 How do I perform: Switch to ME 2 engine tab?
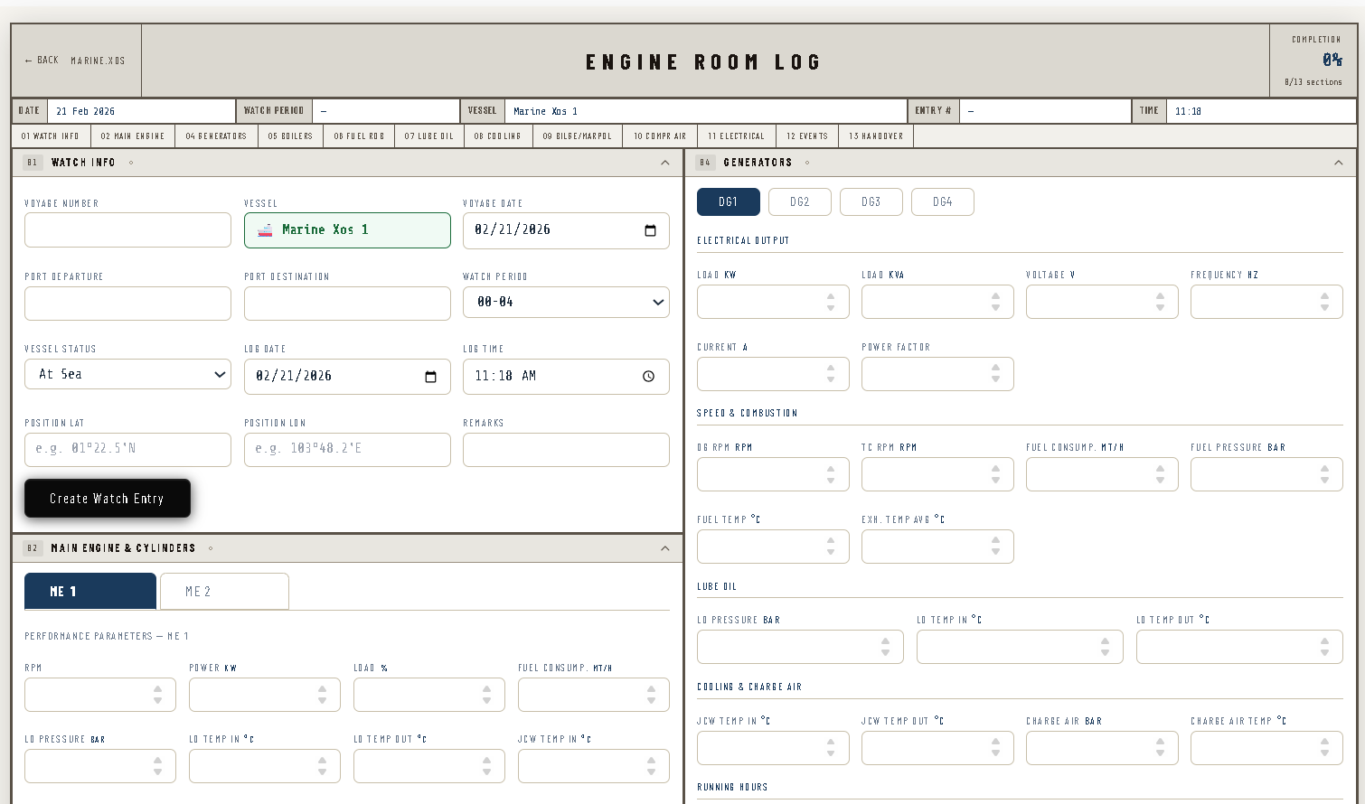(x=224, y=592)
